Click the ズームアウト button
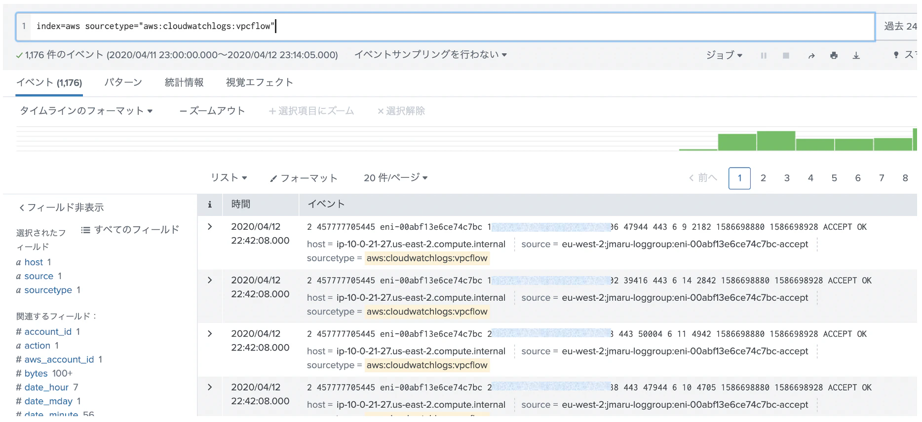Image resolution: width=922 pixels, height=422 pixels. click(212, 111)
